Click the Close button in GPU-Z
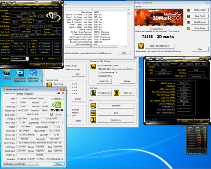Image resolution: width=211 pixels, height=169 pixels. pos(58,164)
